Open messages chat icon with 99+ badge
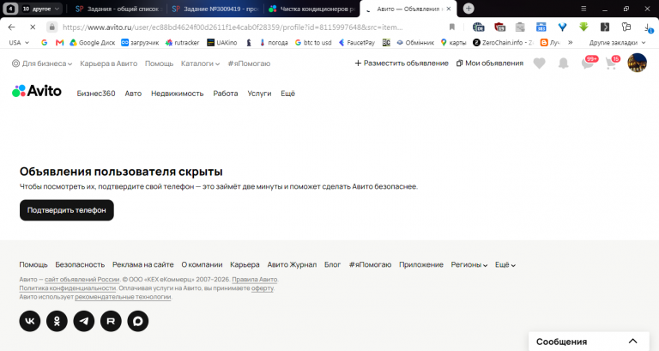The width and height of the screenshot is (659, 351). [x=588, y=63]
